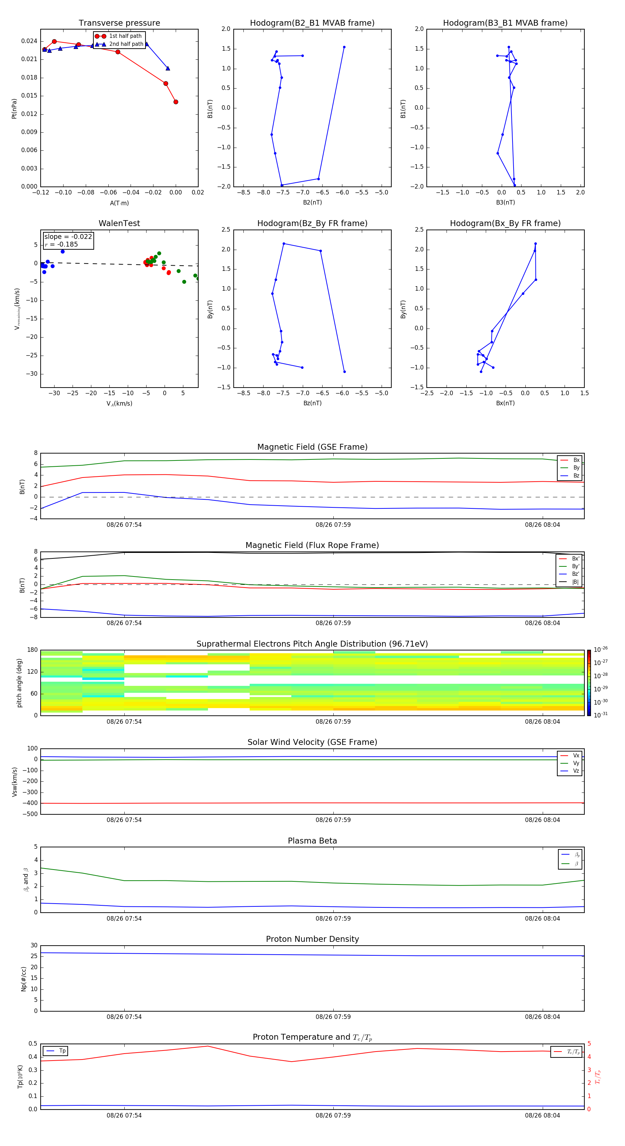Click the 'Plasma Beta' plot title

click(x=312, y=841)
